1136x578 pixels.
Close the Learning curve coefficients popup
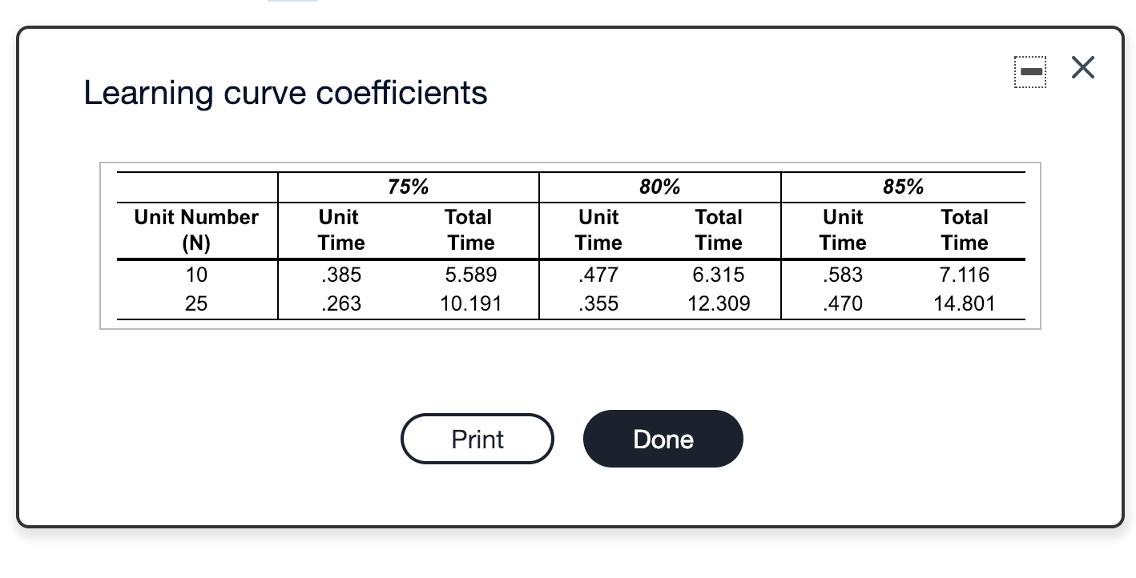pos(1083,68)
